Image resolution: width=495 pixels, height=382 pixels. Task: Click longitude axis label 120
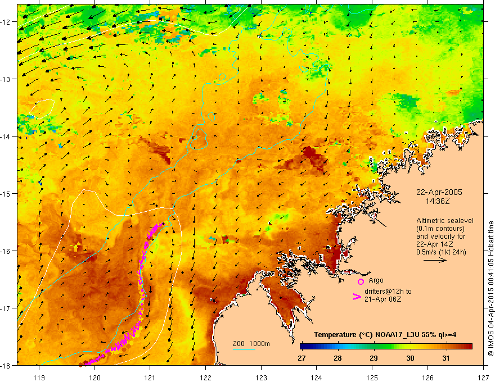point(94,378)
